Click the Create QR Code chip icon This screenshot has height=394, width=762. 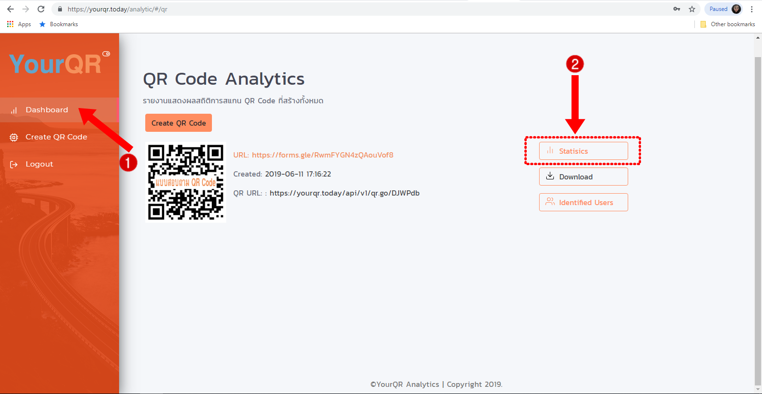14,138
